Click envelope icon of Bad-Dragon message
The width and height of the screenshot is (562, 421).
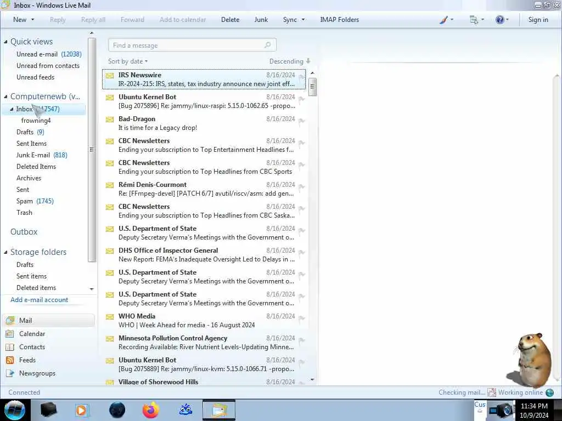(110, 120)
